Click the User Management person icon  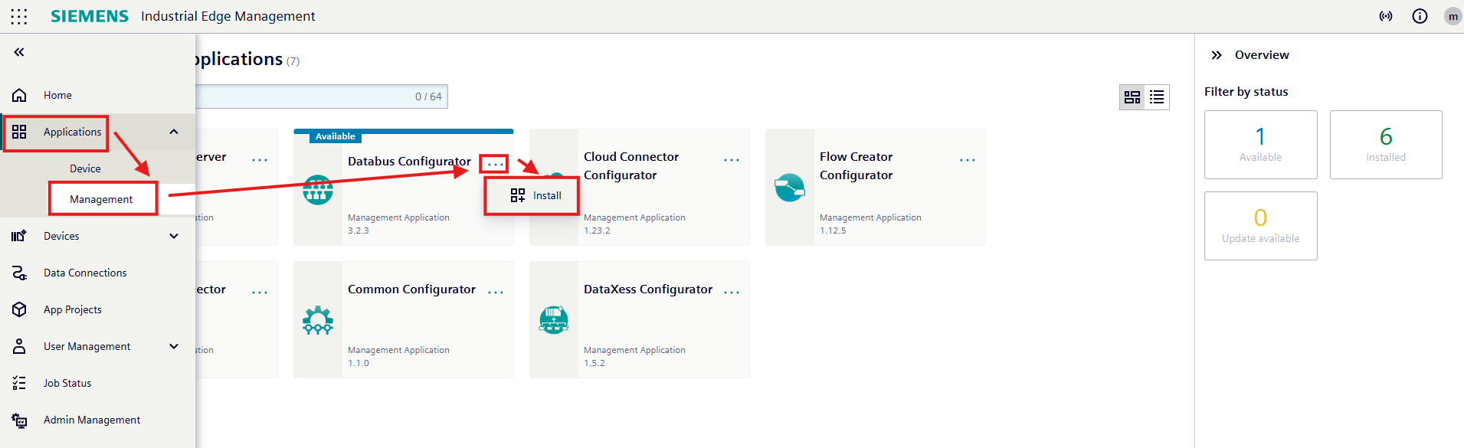(19, 346)
